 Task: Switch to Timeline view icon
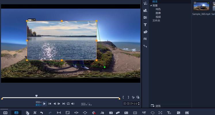(16, 113)
